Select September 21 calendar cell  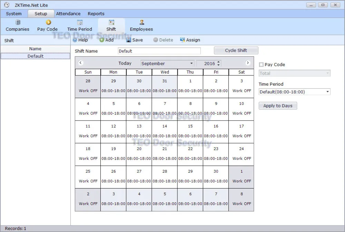(165, 155)
